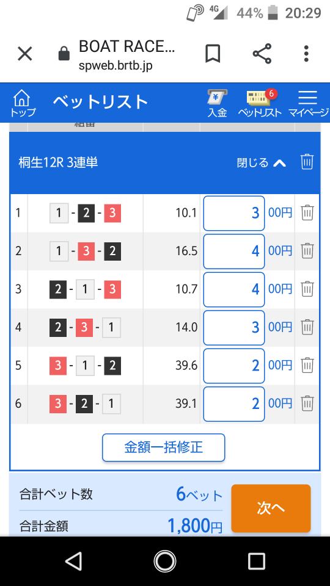The height and width of the screenshot is (586, 330).
Task: Remove bet row 2 (1-3-2) with trash icon
Action: point(307,251)
